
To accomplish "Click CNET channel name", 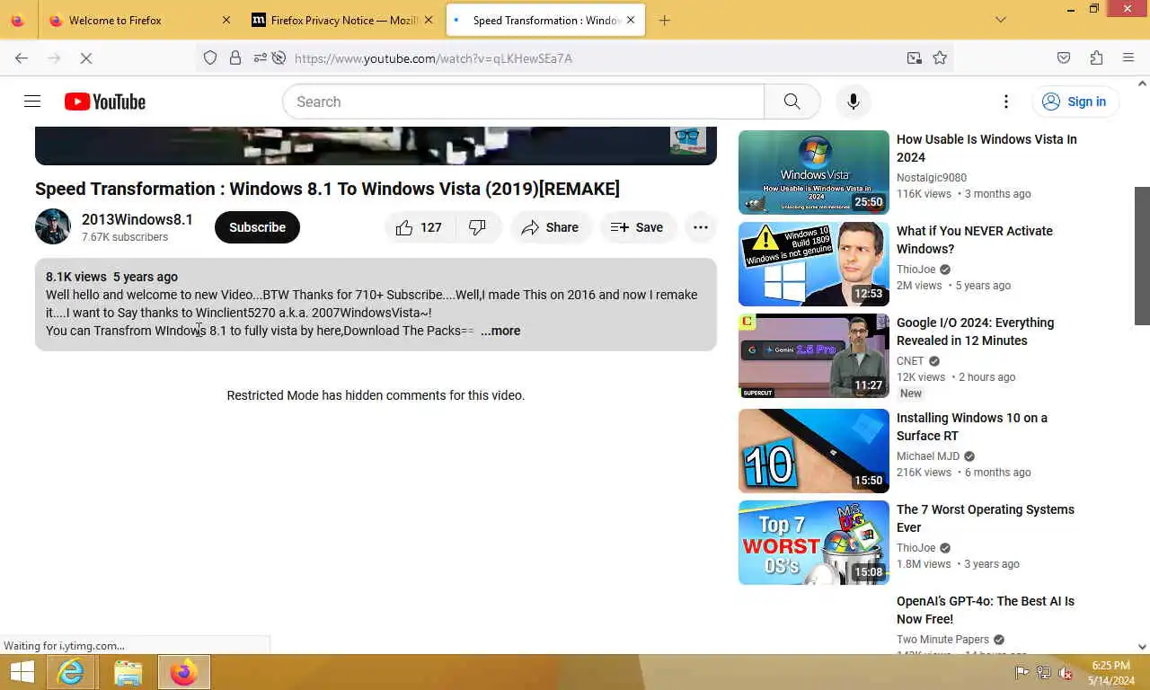I will [910, 361].
